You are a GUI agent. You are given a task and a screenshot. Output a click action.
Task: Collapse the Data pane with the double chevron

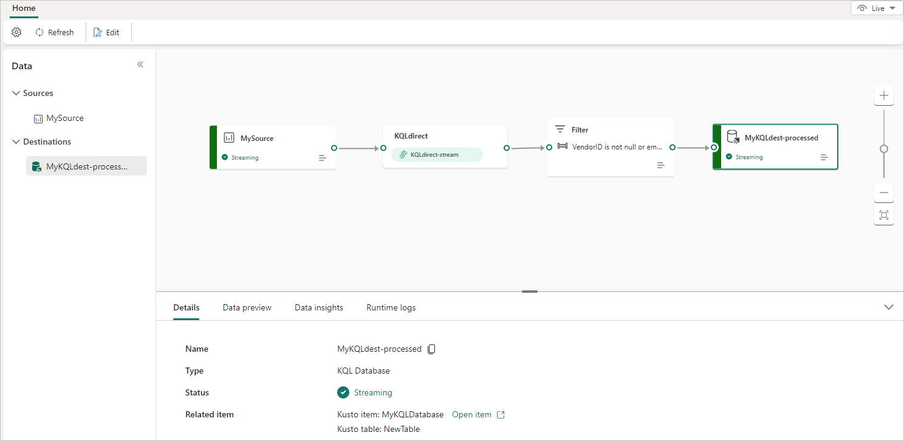(140, 64)
